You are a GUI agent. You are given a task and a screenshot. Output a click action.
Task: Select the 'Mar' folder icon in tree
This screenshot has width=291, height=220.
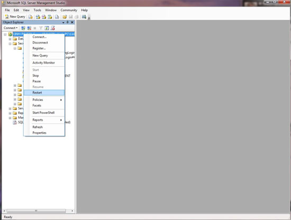[x=15, y=117]
